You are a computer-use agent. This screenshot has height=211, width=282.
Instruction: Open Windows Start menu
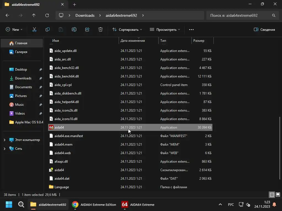9,204
